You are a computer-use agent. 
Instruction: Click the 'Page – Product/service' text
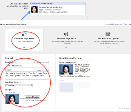(x=49, y=10)
